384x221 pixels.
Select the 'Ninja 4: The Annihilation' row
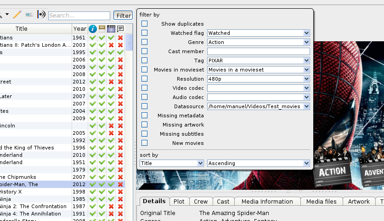pos(62,214)
